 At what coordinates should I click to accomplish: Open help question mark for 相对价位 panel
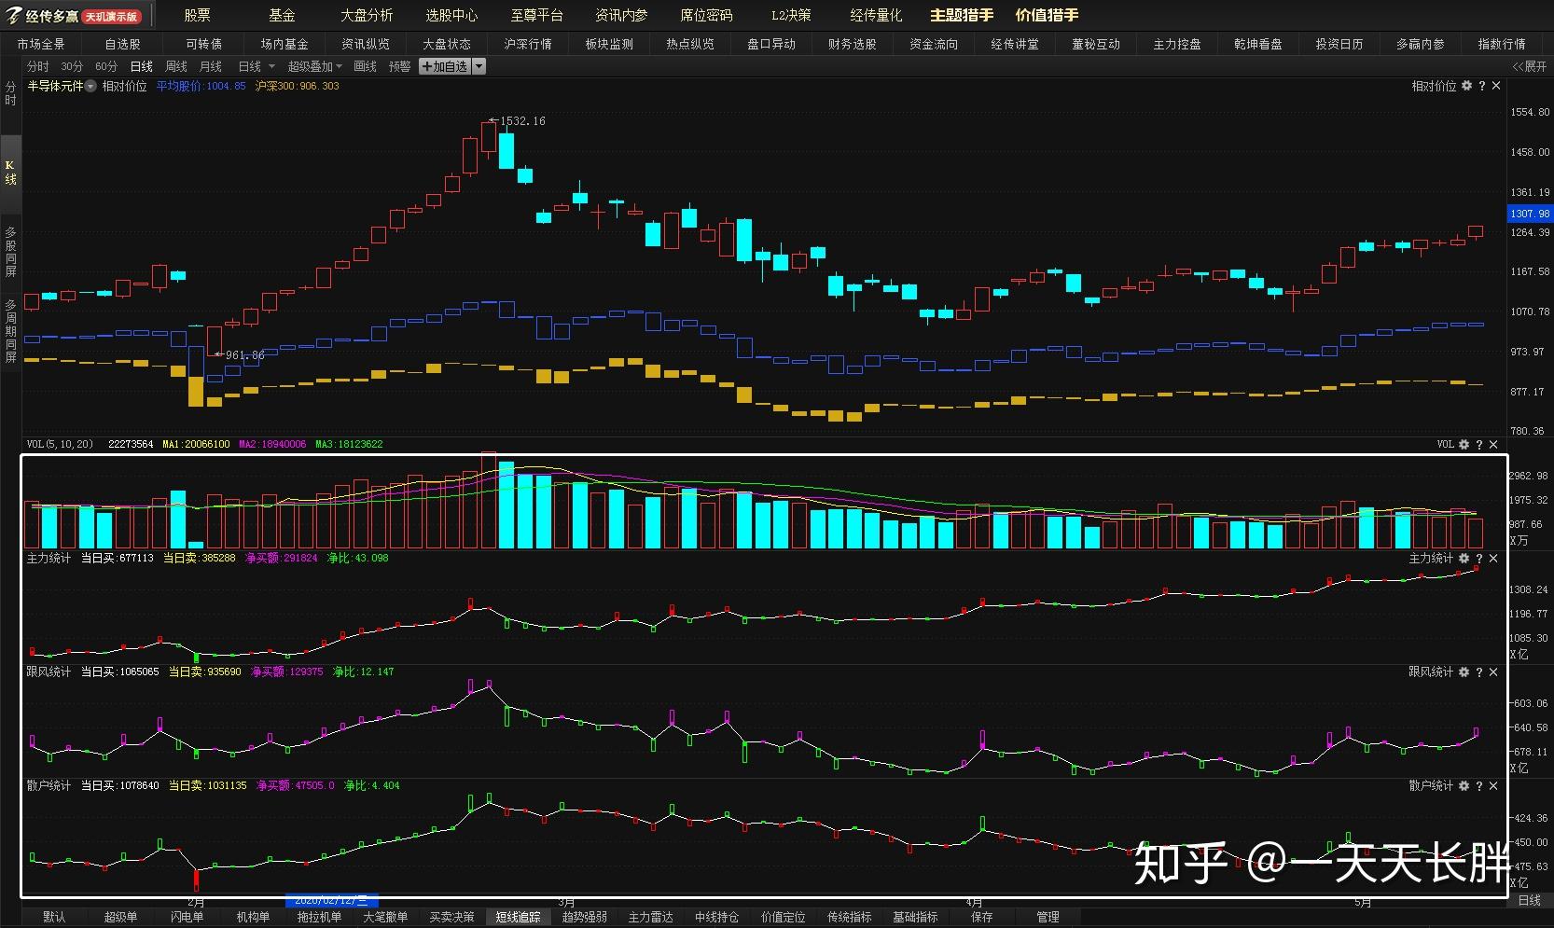[x=1481, y=86]
